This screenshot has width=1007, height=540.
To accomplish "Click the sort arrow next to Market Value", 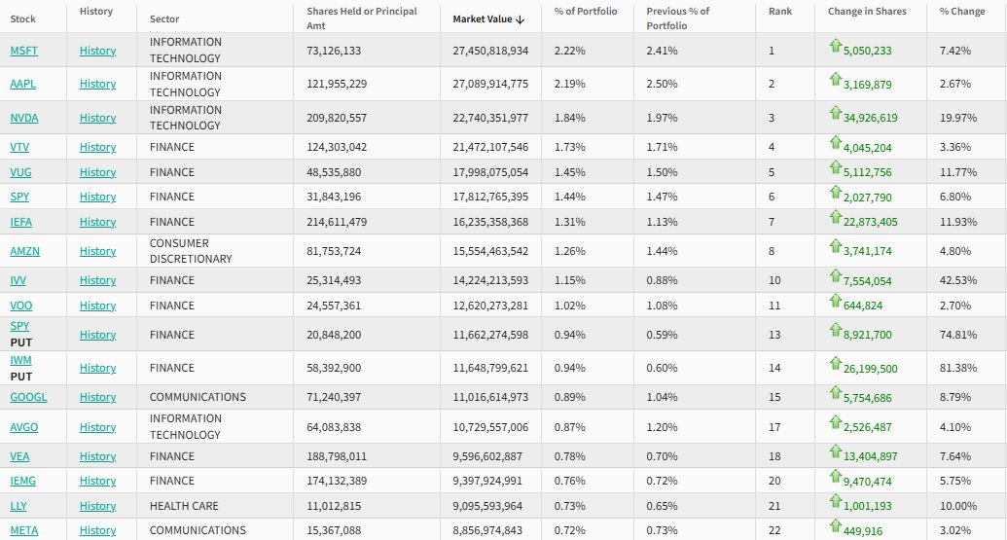I will click(521, 19).
